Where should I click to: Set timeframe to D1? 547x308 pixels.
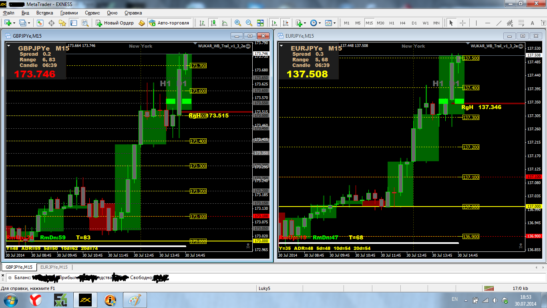(414, 23)
